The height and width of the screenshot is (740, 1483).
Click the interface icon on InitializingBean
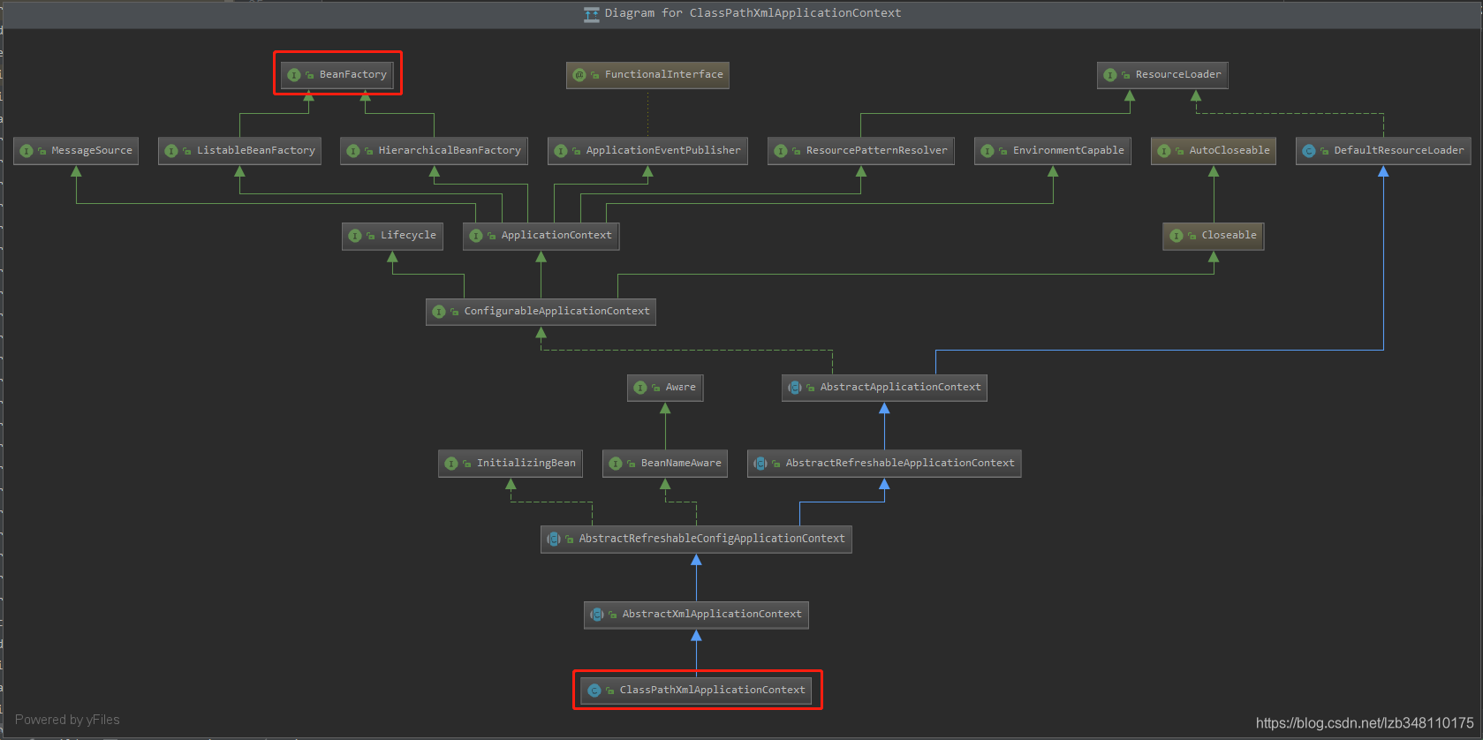coord(451,464)
